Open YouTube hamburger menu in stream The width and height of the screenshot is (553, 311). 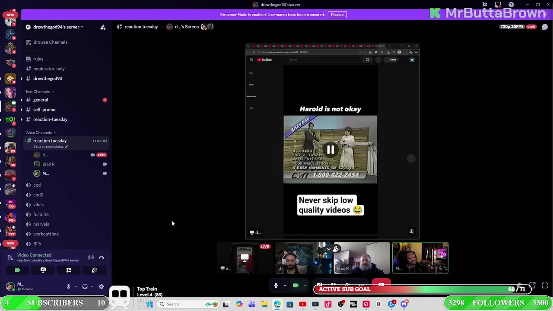point(251,60)
